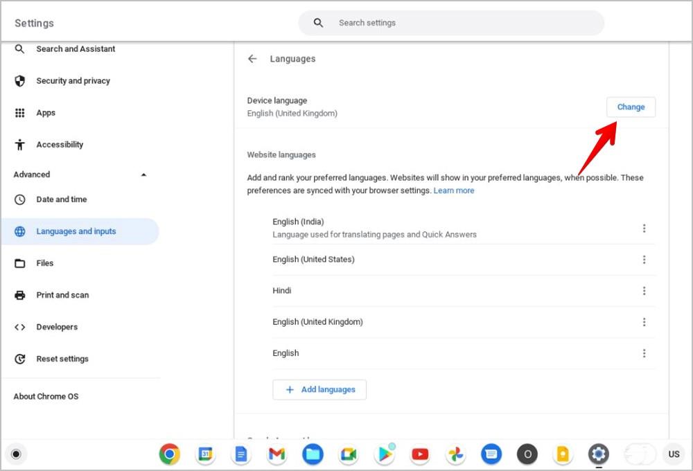Open About Chrome OS page
This screenshot has height=471, width=693.
tap(46, 396)
